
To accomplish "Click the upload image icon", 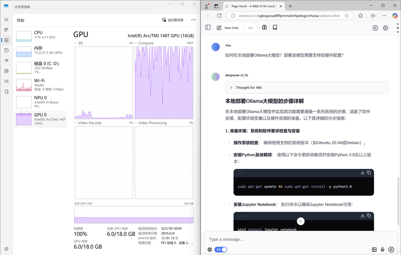I will click(374, 250).
